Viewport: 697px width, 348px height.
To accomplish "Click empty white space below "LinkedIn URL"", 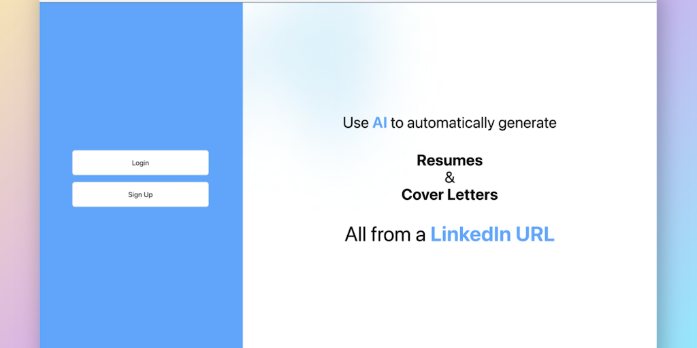I will (x=449, y=299).
